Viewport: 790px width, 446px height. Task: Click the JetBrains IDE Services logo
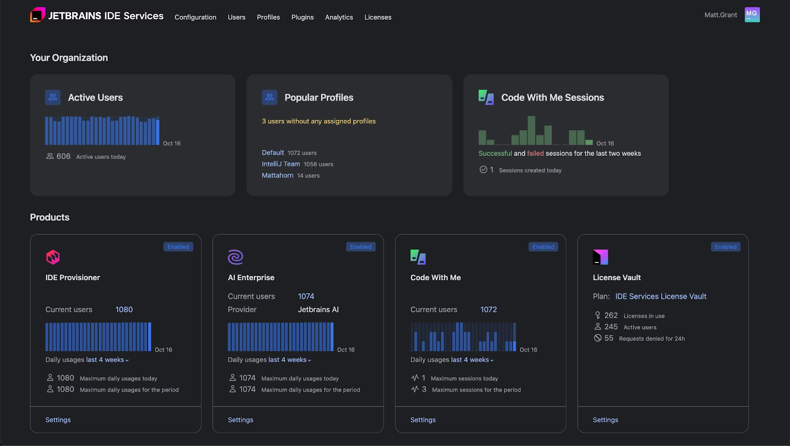point(97,15)
